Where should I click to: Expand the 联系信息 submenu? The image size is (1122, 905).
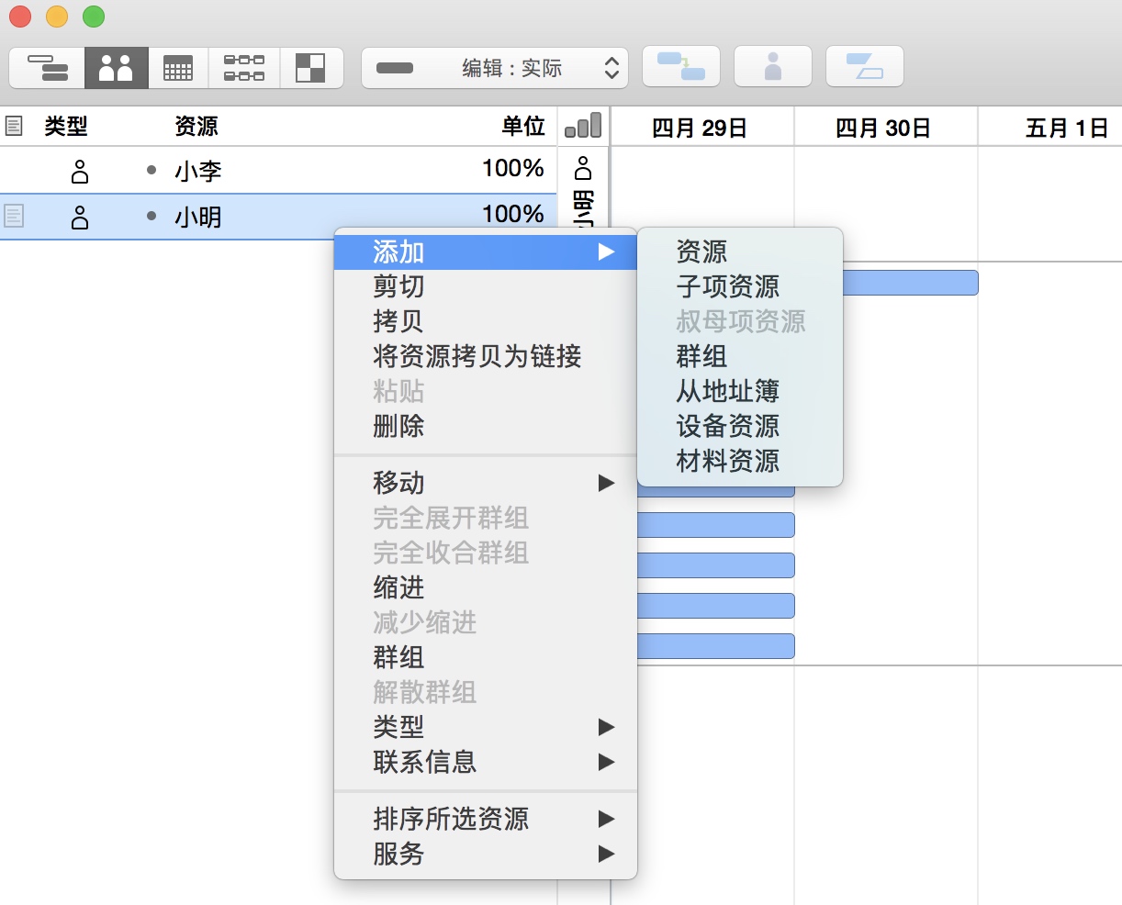(x=486, y=762)
